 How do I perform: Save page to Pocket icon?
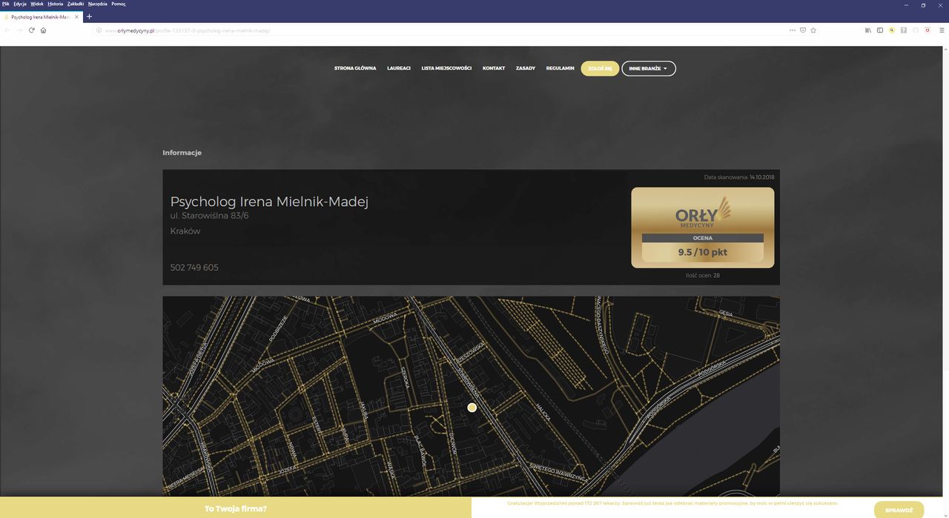[803, 30]
